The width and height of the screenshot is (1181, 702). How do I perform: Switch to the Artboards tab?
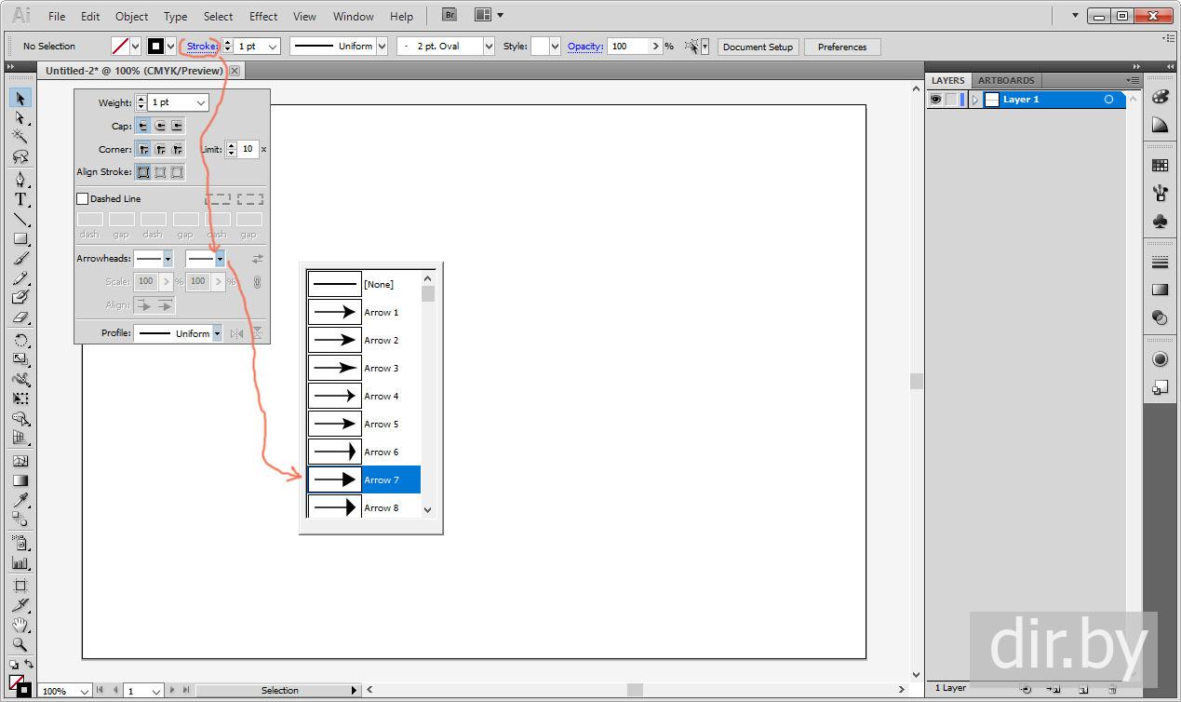pos(1005,80)
